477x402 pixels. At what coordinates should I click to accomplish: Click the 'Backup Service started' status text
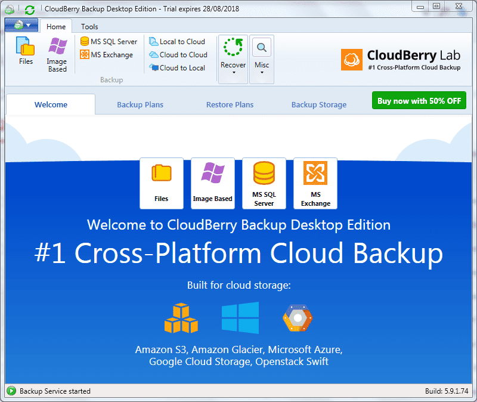coord(55,391)
